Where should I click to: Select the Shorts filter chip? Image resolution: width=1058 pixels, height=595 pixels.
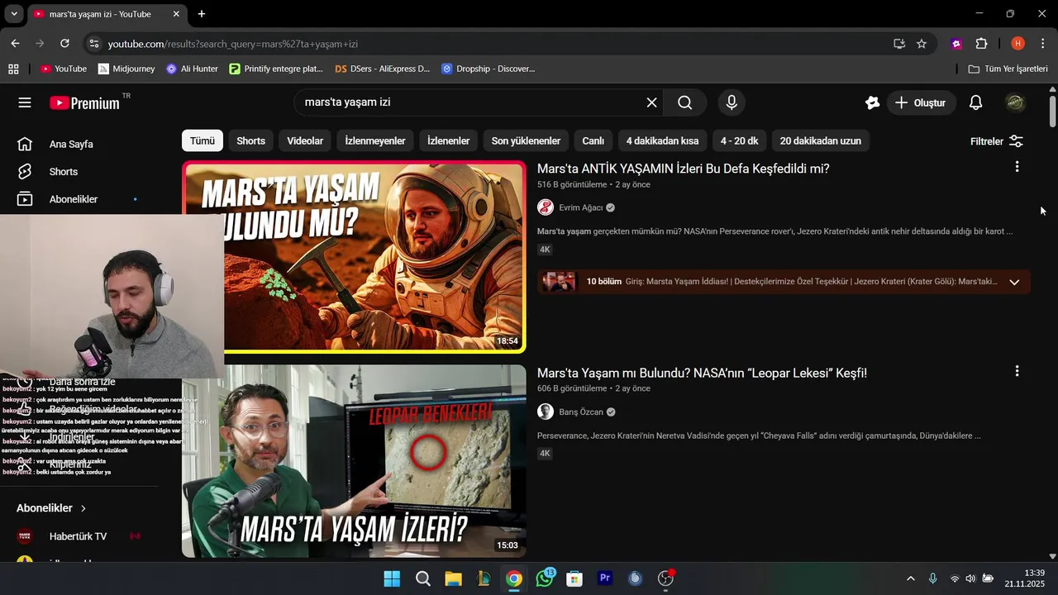(251, 141)
